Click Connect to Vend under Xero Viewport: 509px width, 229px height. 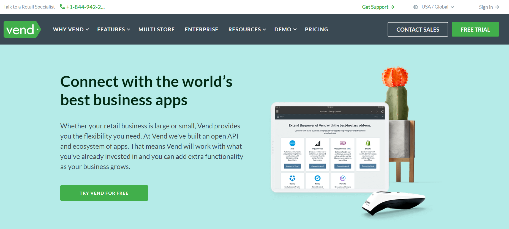(x=292, y=166)
